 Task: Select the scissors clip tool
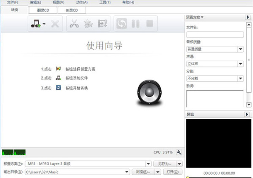coord(74,24)
